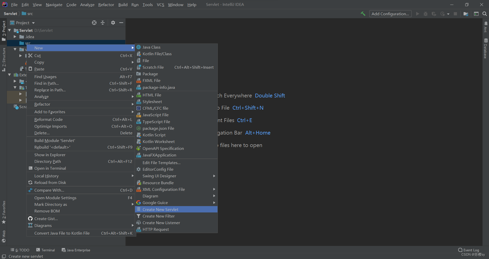Open the Database tool window tab
This screenshot has height=259, width=489.
(485, 48)
